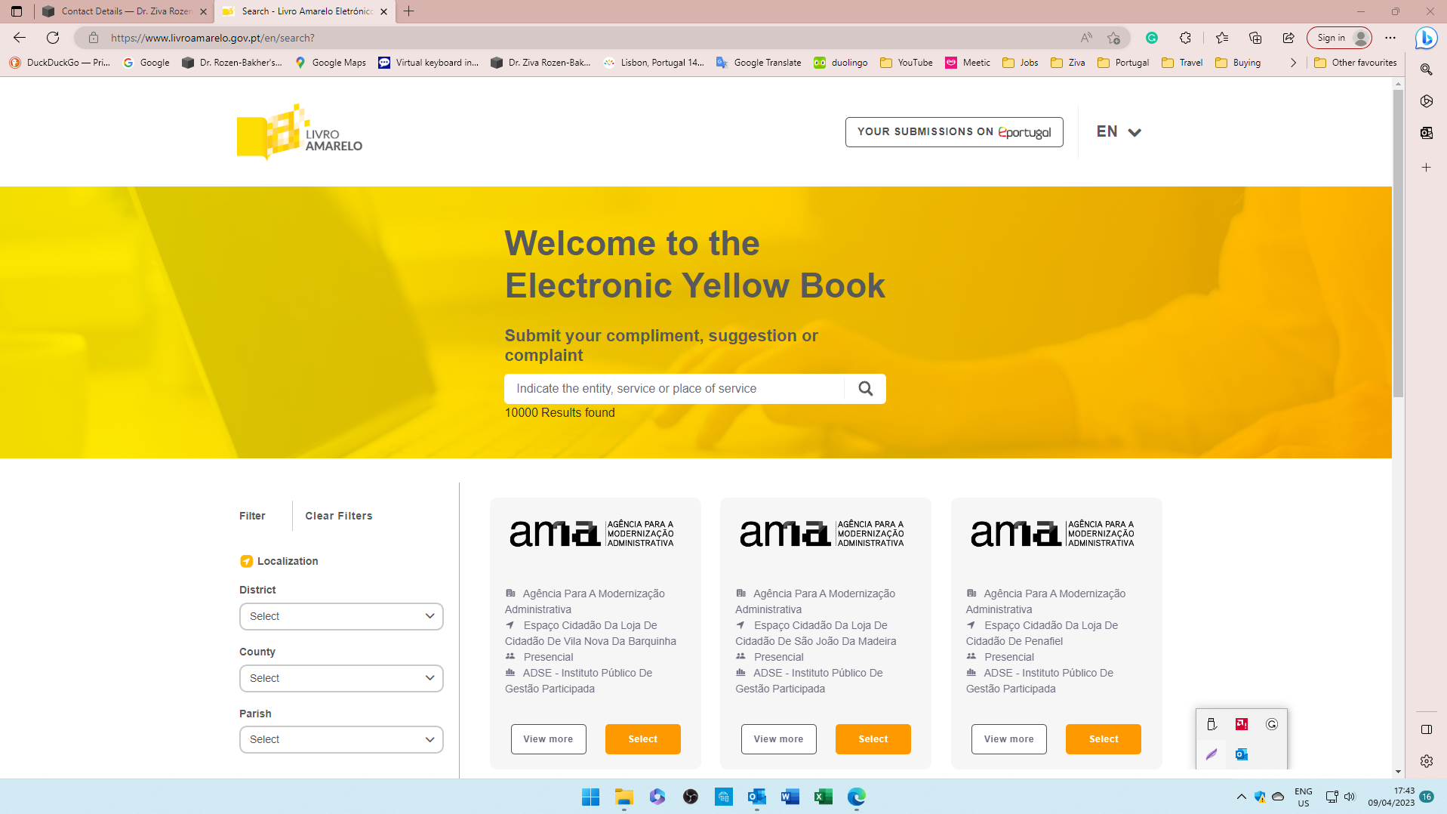1447x814 pixels.
Task: Open the Jobs favourites folder
Action: click(1020, 63)
